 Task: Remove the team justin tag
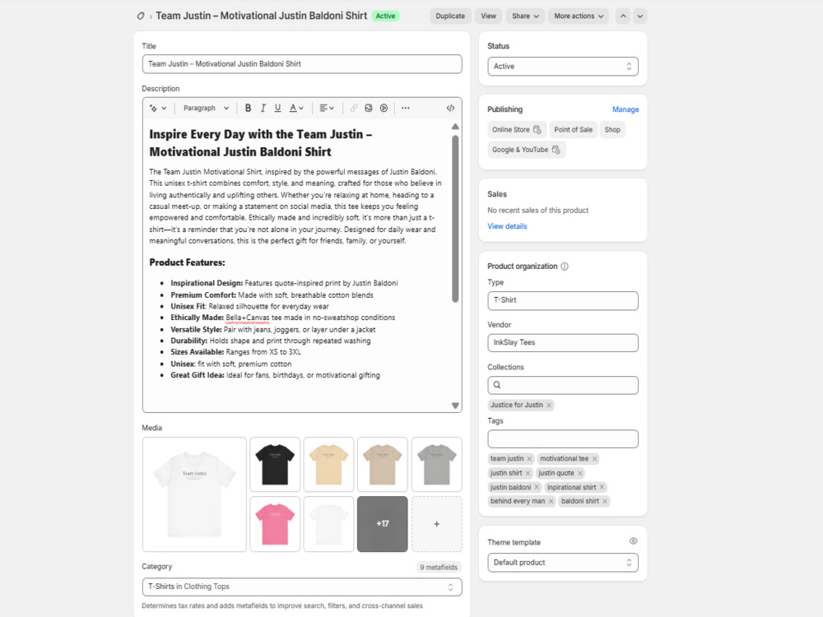click(x=529, y=458)
